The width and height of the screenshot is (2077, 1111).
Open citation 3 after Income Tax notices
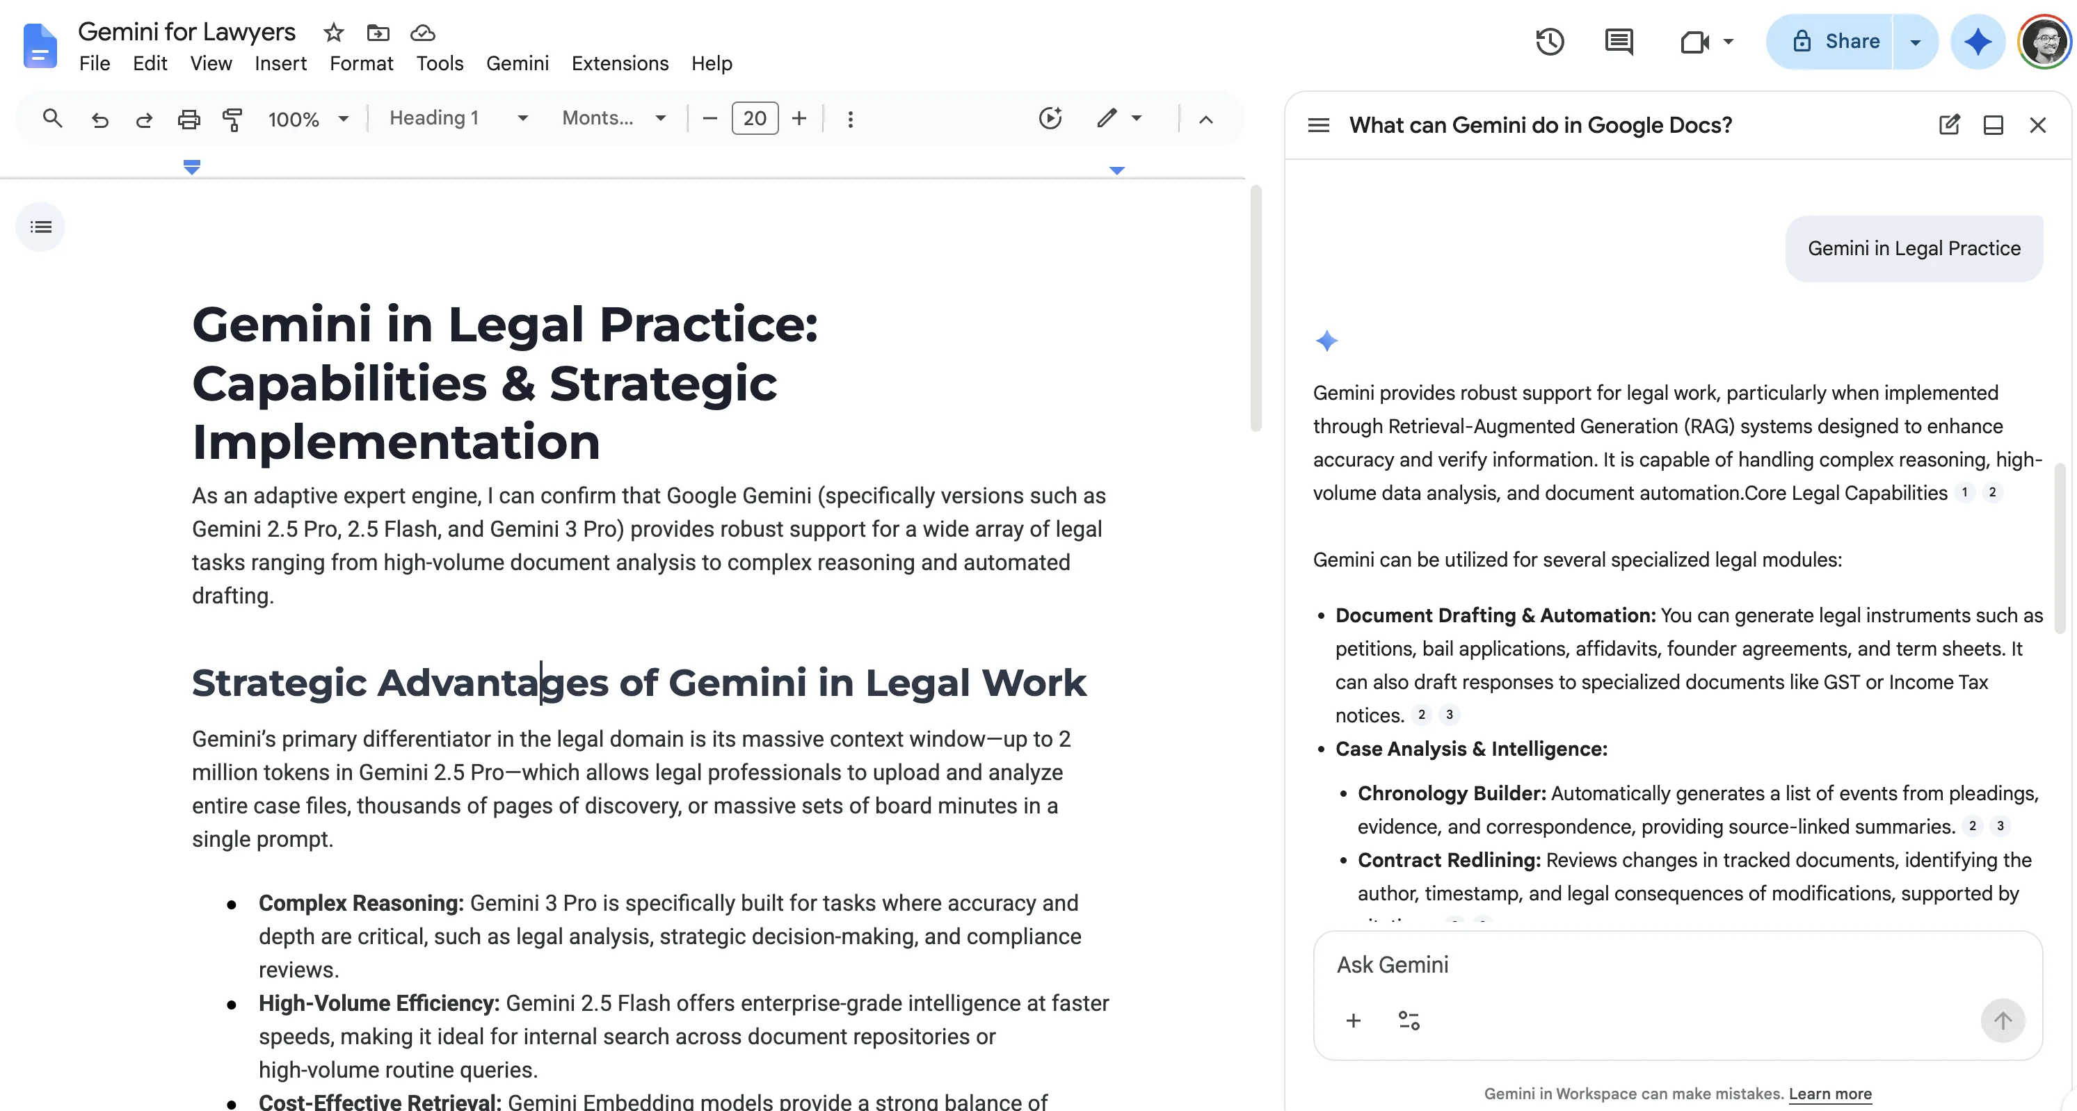pos(1449,715)
